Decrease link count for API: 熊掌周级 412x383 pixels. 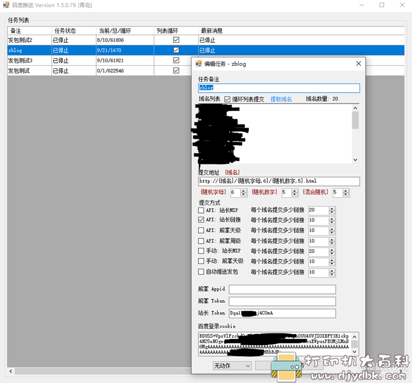(x=332, y=243)
